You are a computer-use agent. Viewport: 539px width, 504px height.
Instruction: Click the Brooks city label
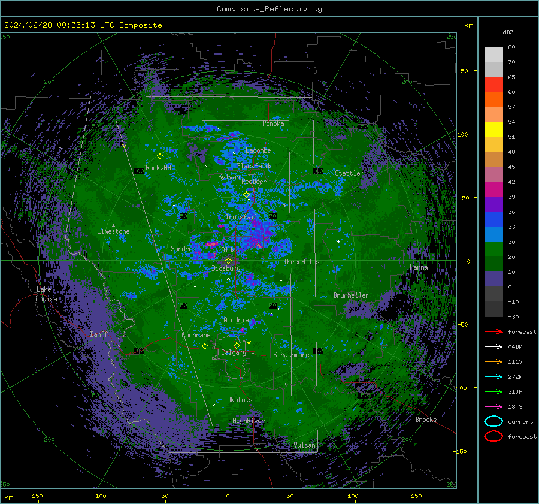426,420
